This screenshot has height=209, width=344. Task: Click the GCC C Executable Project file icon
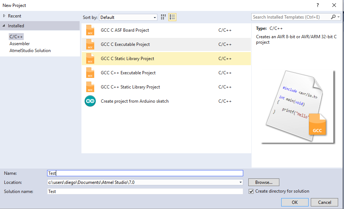pyautogui.click(x=90, y=44)
